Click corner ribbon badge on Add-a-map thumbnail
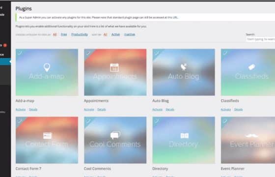 tap(19, 53)
